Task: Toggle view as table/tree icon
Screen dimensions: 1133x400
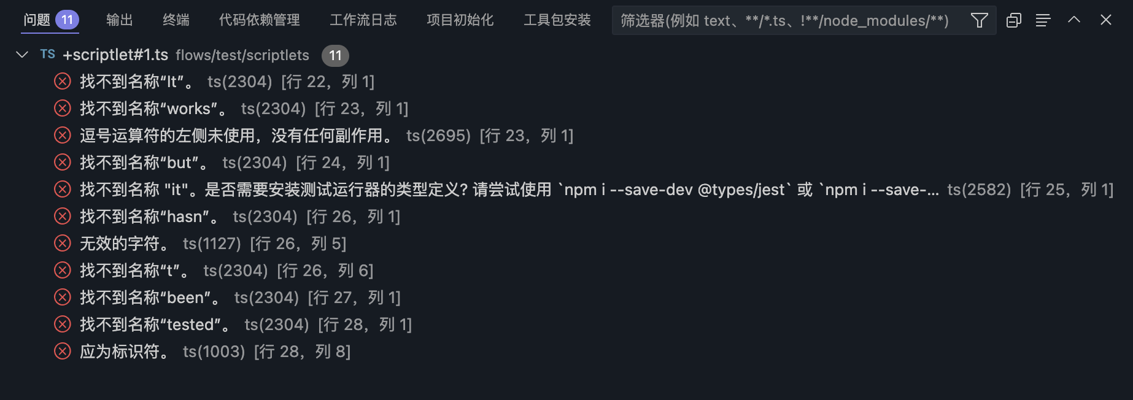Action: 1043,20
